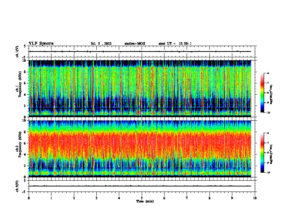Click the ch.3(V) waveform axis label
This screenshot has height=222, width=287.
pyautogui.click(x=17, y=186)
